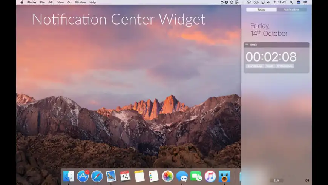Click the settings gear in Notification Center
The image size is (328, 185).
307,180
